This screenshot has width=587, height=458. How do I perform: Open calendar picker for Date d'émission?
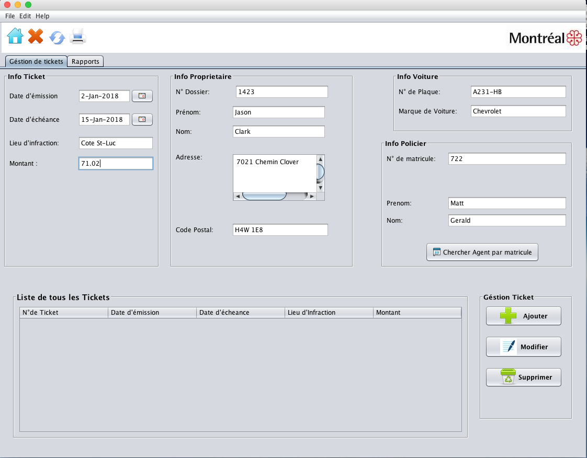pos(142,96)
